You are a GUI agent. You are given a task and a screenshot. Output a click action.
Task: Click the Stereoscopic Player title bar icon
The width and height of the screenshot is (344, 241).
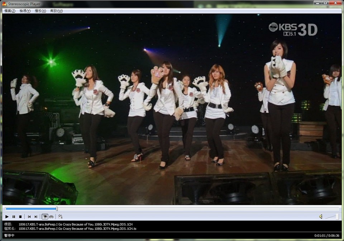[4, 4]
